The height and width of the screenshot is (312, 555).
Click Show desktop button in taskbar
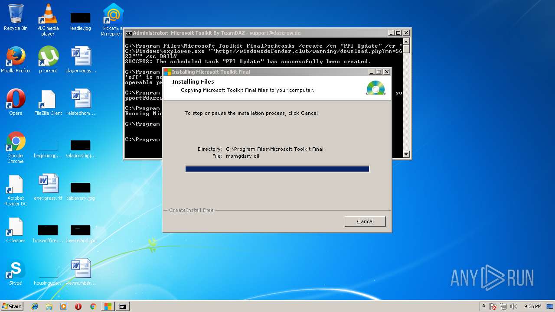pyautogui.click(x=550, y=306)
